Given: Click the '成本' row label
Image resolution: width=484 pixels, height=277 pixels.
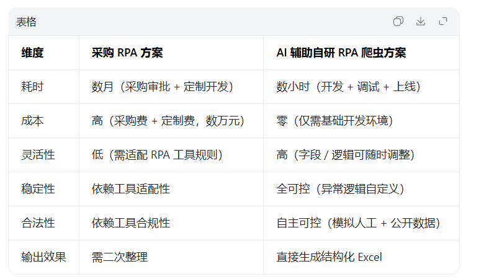Looking at the screenshot, I should [32, 121].
